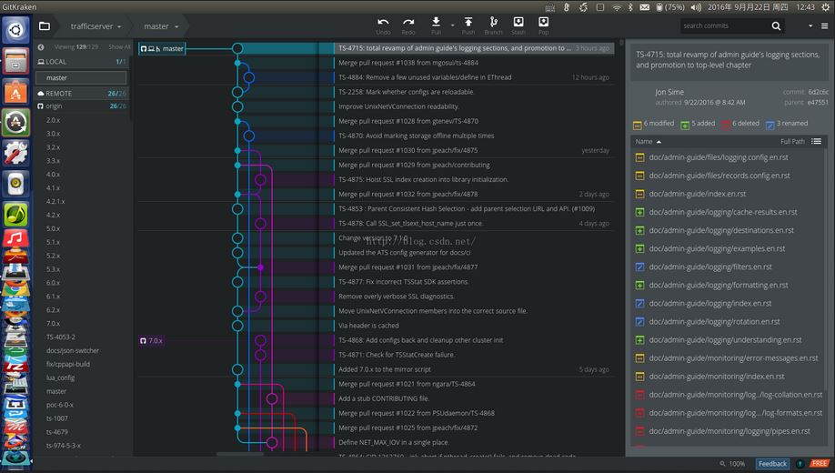Select remote branch 6.2.x
Viewport: 835px width, 473px height.
[x=53, y=310]
